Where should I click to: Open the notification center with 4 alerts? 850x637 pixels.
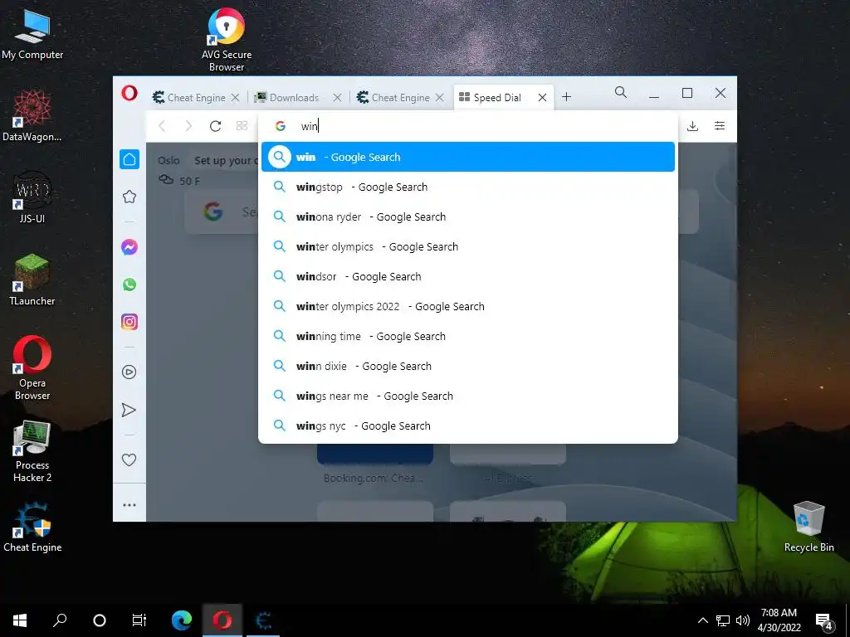pos(824,621)
